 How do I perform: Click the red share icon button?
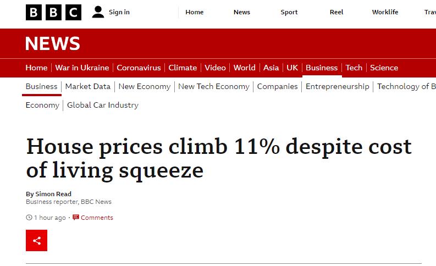point(36,240)
